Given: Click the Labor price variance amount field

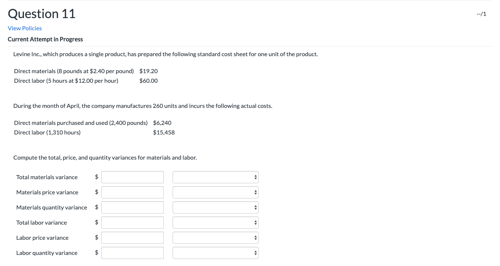Looking at the screenshot, I should (132, 238).
